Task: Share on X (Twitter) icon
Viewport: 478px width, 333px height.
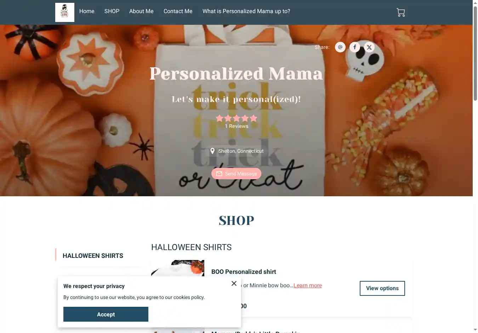Action: click(369, 47)
